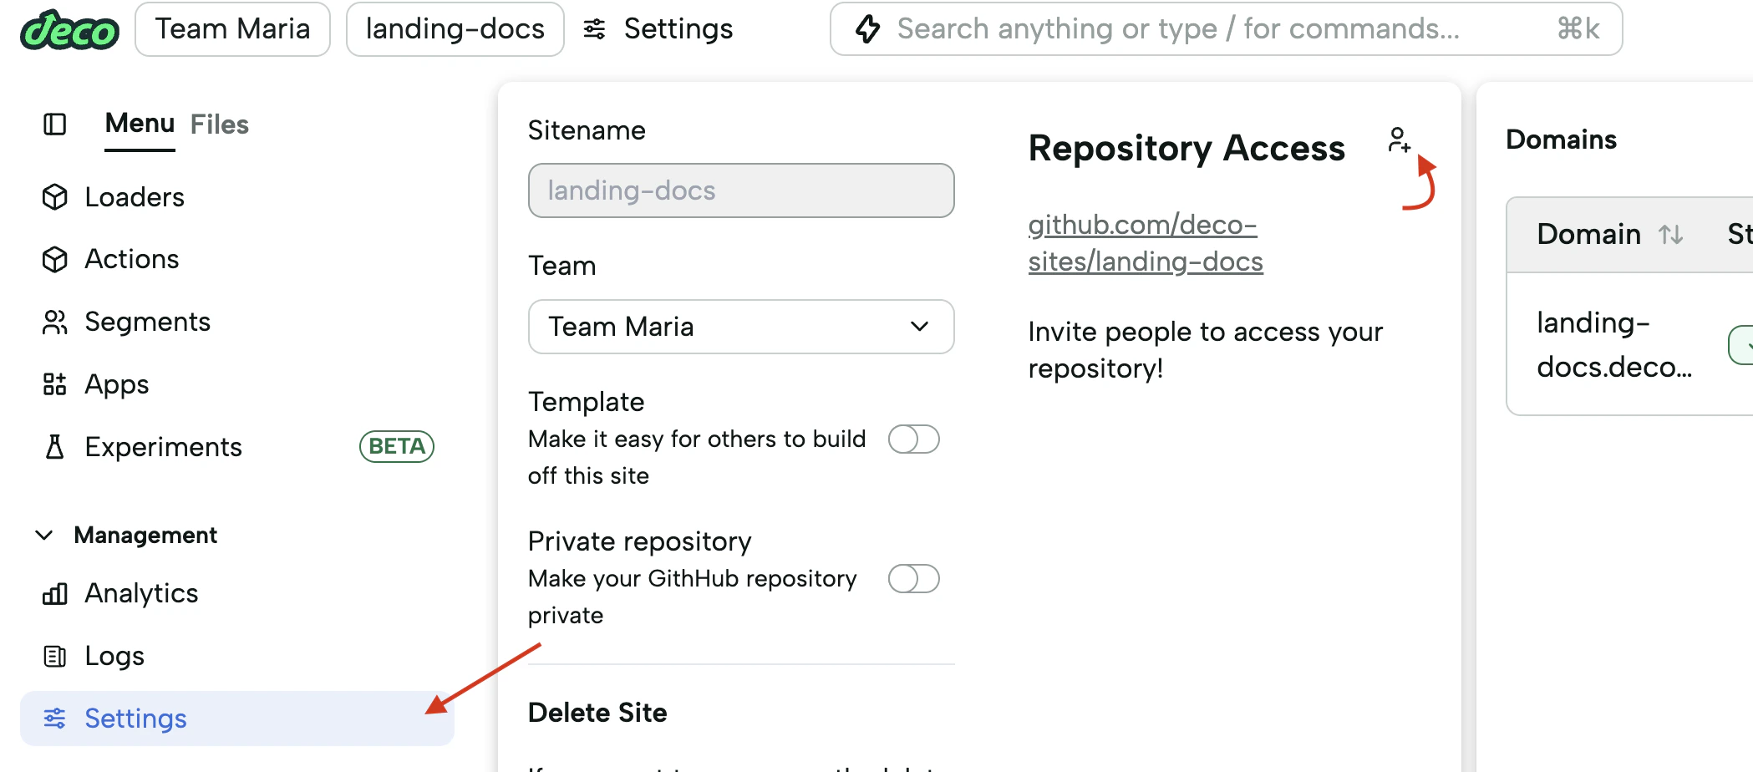Switch to the Files tab
This screenshot has width=1753, height=772.
point(220,124)
